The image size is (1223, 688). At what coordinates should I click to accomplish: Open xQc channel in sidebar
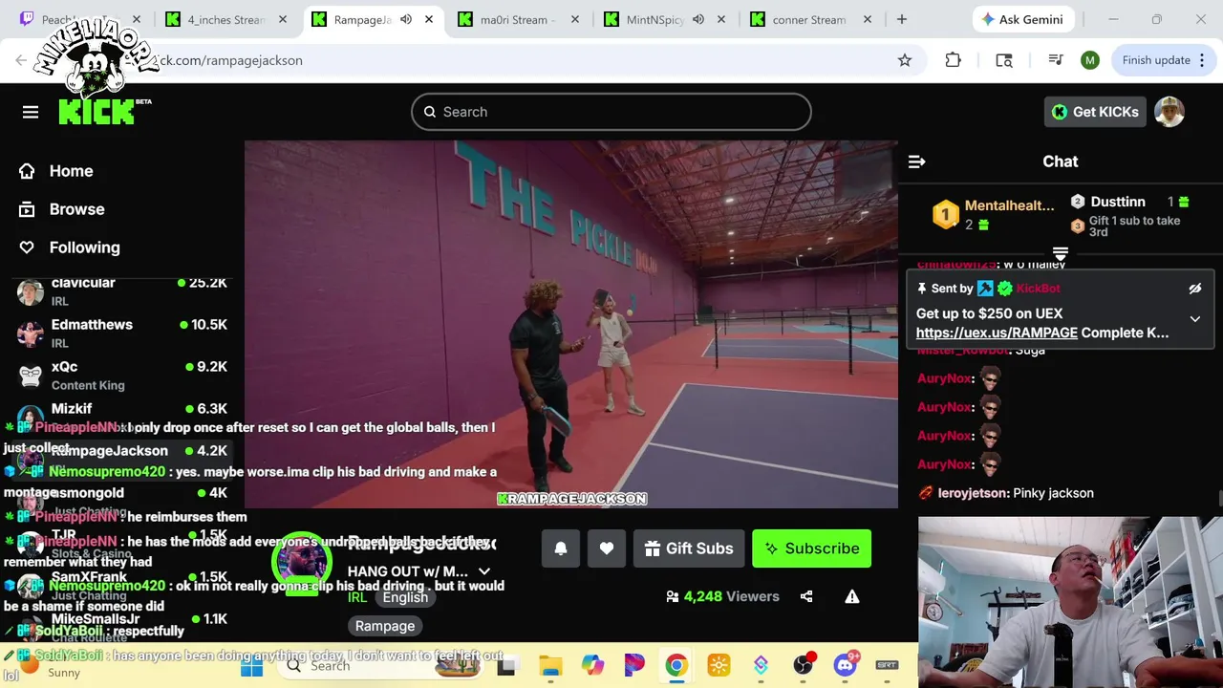coord(122,375)
